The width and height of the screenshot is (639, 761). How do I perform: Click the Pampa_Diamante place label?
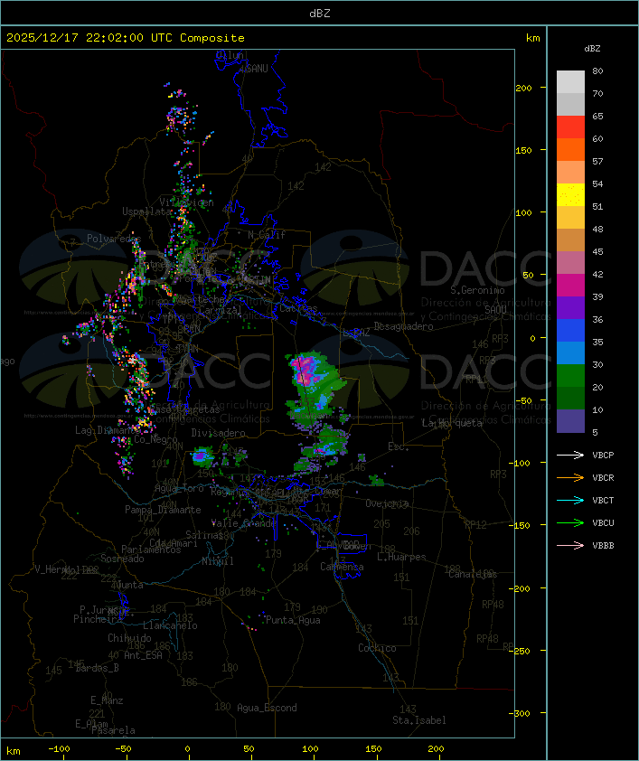pos(163,510)
